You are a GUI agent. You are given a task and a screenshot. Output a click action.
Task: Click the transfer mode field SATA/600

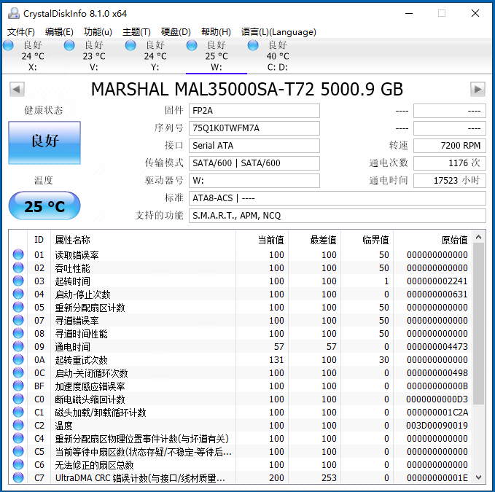[254, 163]
